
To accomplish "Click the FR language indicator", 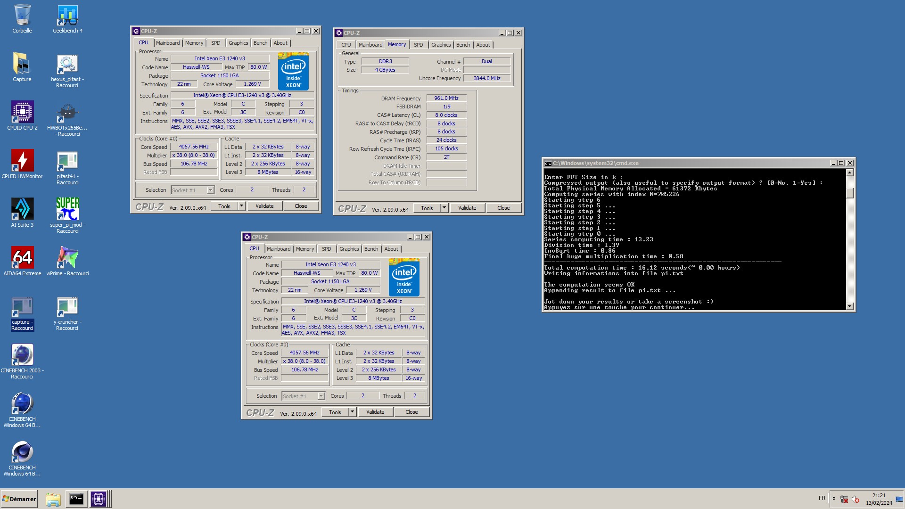I will [822, 499].
